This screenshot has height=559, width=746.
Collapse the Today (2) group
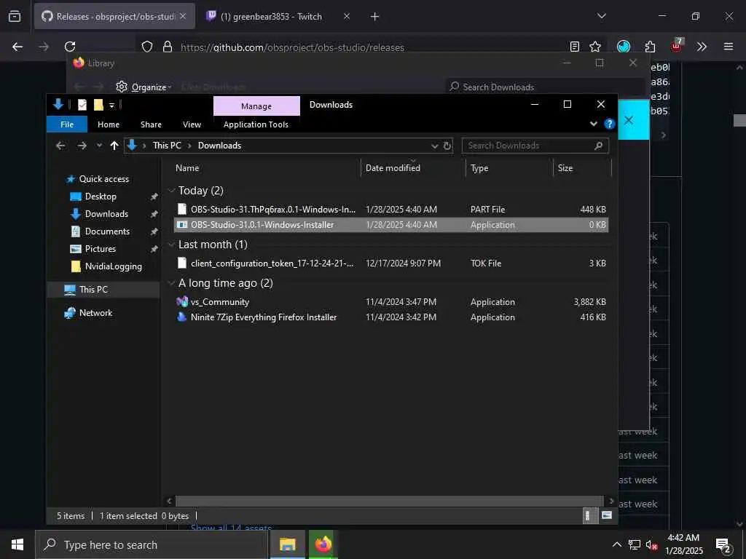(x=171, y=191)
